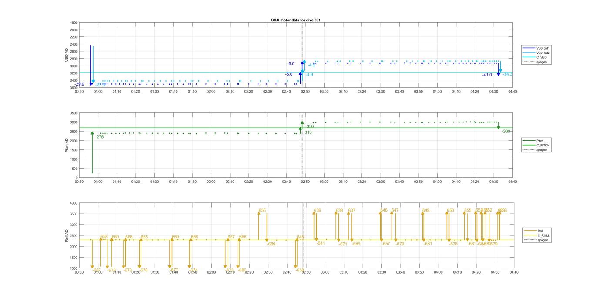
Task: Click the '276' pitch data label
Action: pos(100,137)
